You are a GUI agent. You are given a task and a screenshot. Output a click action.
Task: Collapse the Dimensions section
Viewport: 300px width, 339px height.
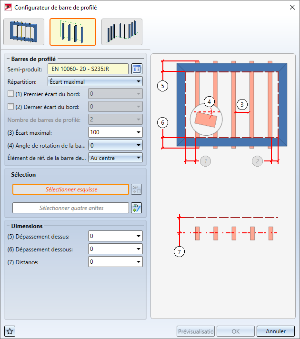coord(8,226)
